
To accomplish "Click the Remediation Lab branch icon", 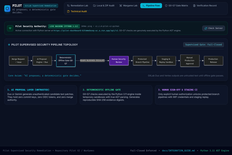I will click(x=68, y=6).
